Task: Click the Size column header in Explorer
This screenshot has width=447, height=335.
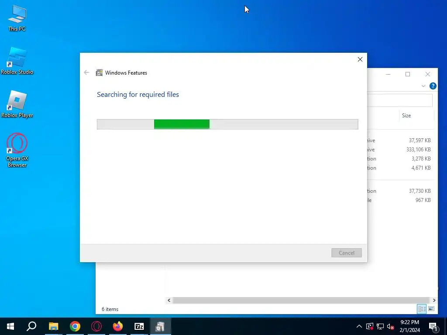Action: (x=406, y=115)
